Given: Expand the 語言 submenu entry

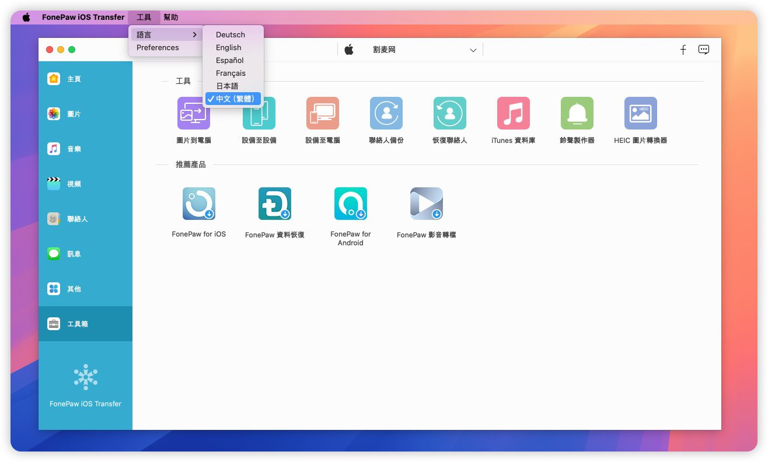Looking at the screenshot, I should 166,35.
